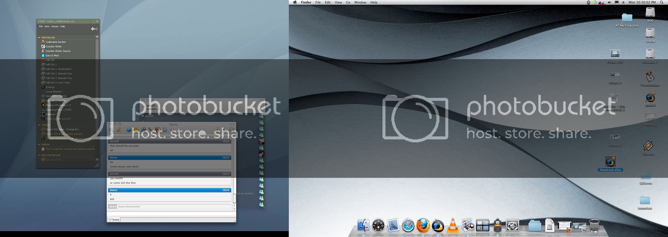Open Window menu in Finder menu bar
Image resolution: width=668 pixels, height=237 pixels.
[x=360, y=2]
